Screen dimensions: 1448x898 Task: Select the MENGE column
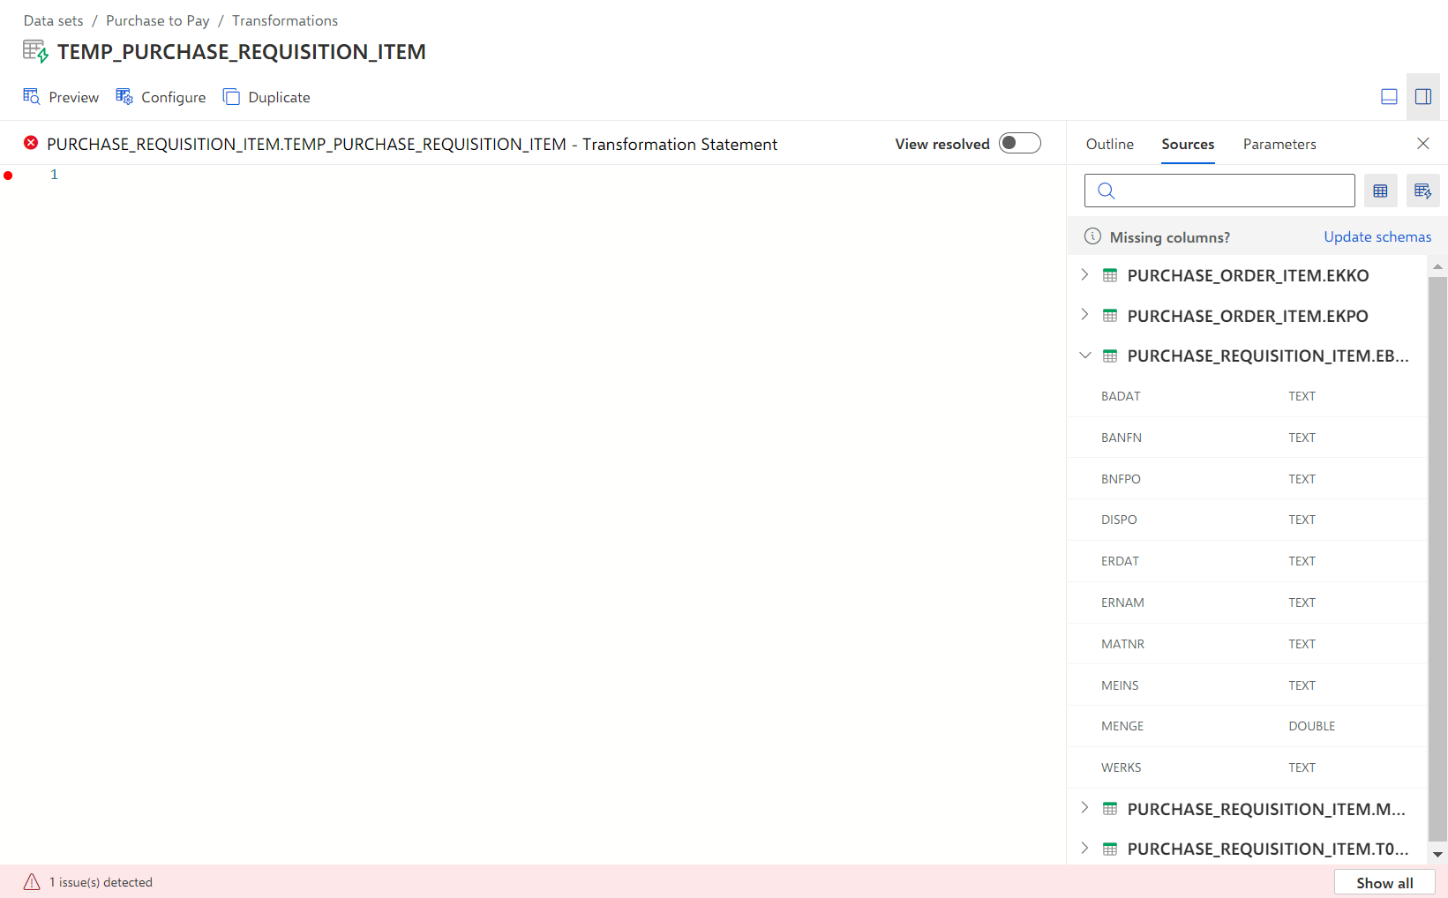[x=1247, y=726]
